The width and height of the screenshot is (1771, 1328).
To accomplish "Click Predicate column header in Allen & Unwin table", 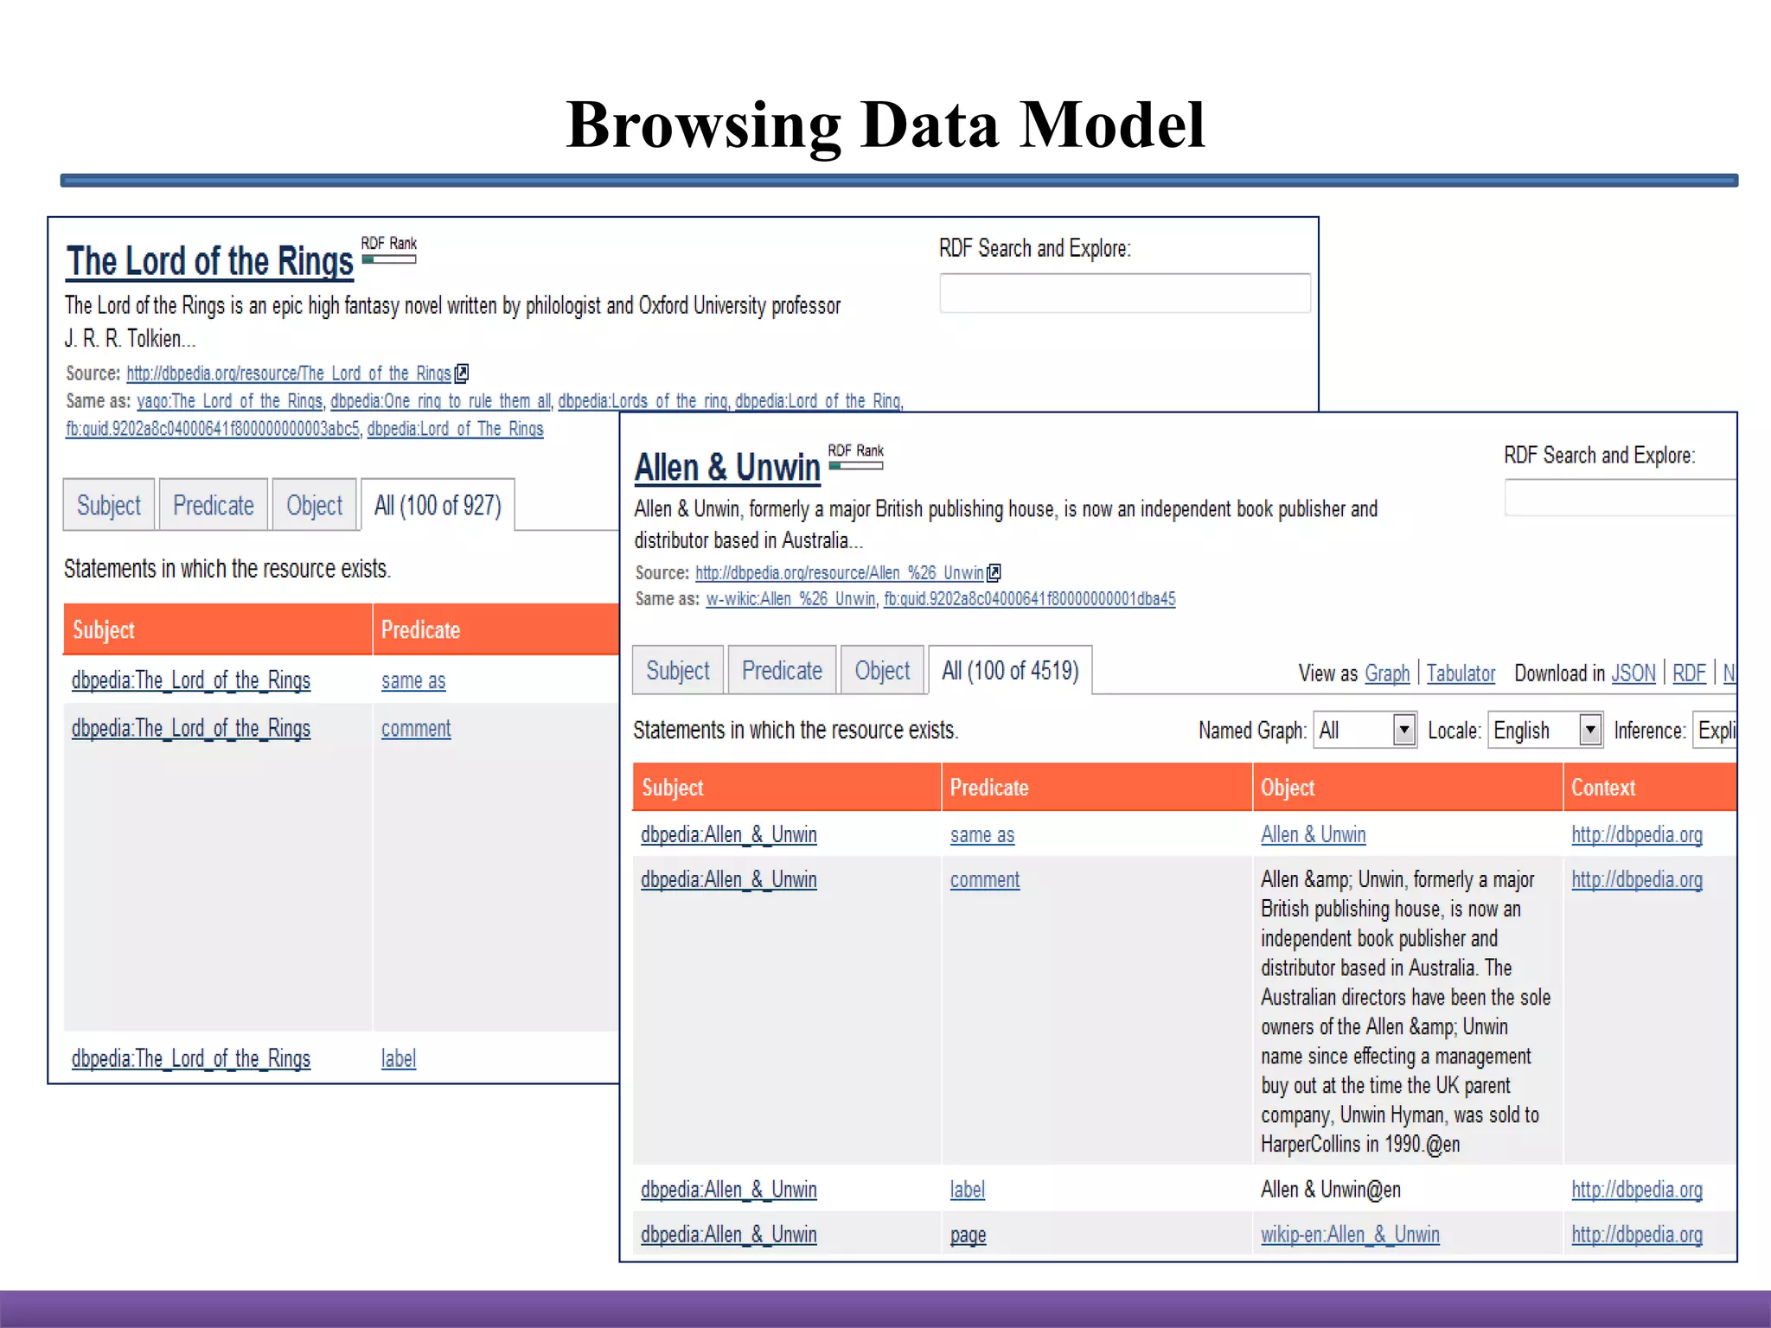I will pos(1096,788).
